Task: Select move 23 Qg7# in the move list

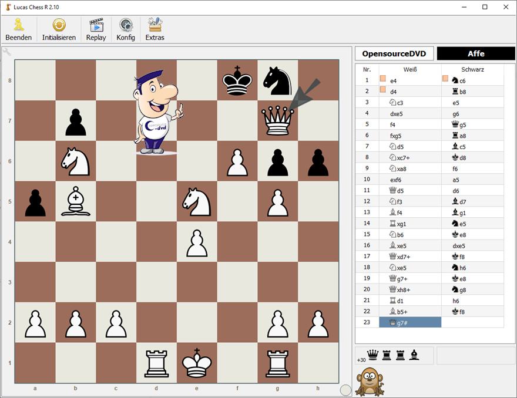Action: point(410,322)
